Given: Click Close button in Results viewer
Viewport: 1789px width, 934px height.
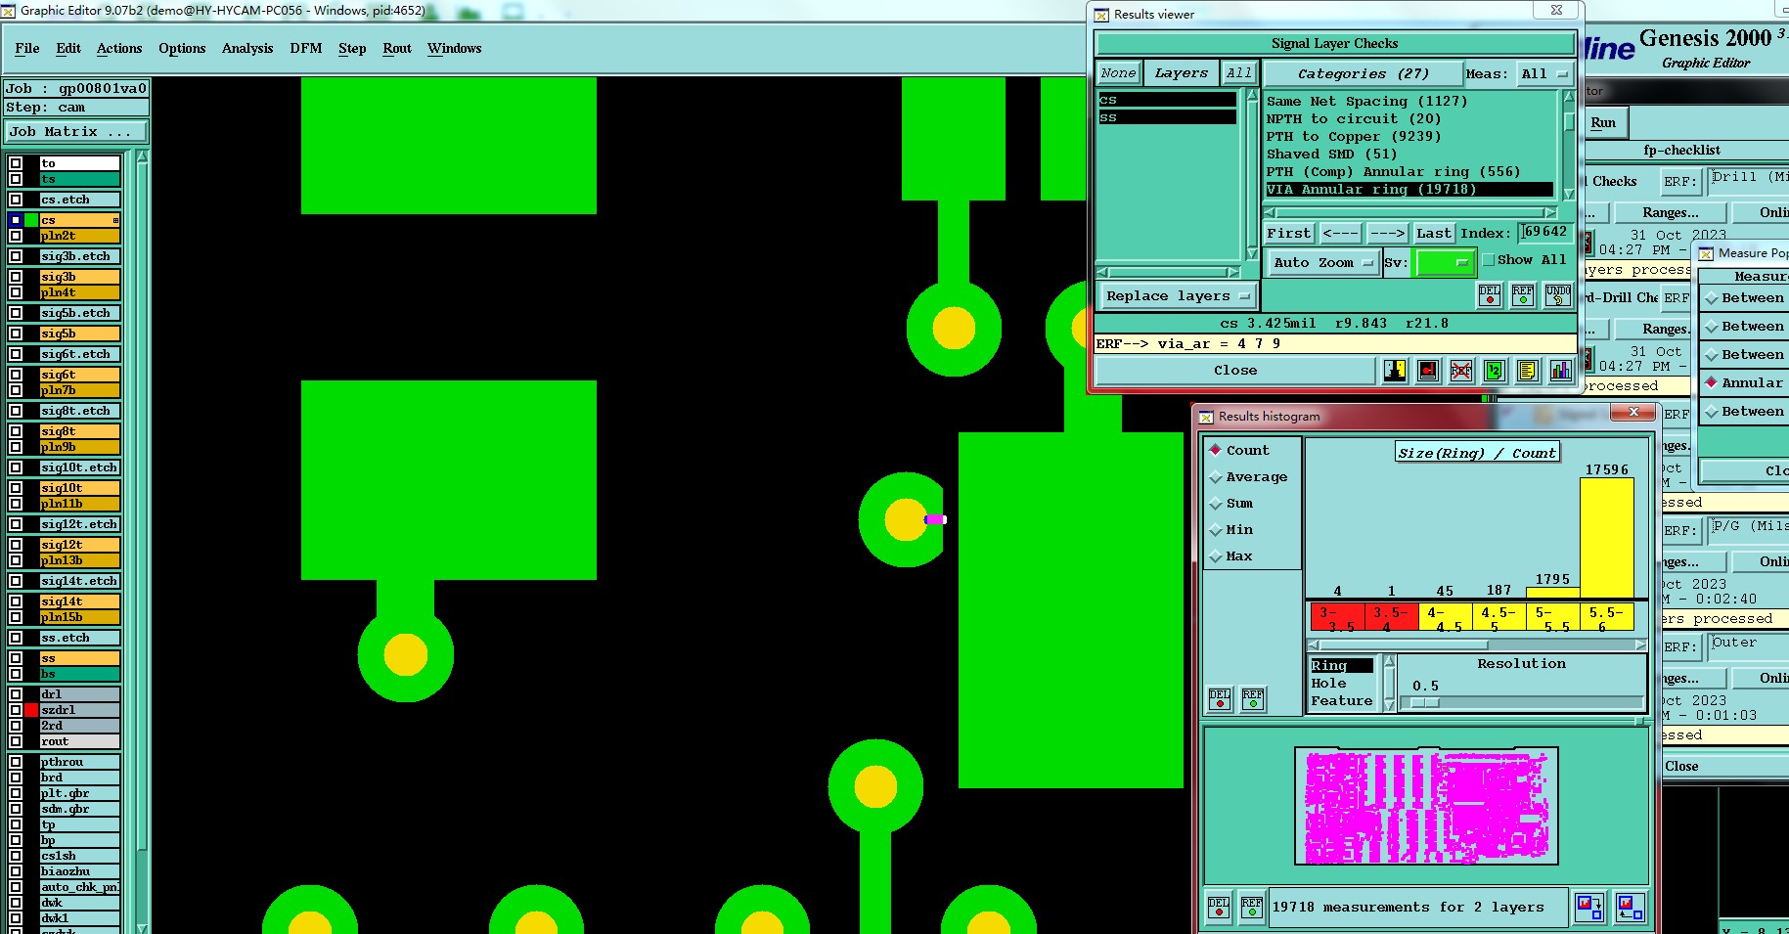Looking at the screenshot, I should coord(1235,371).
